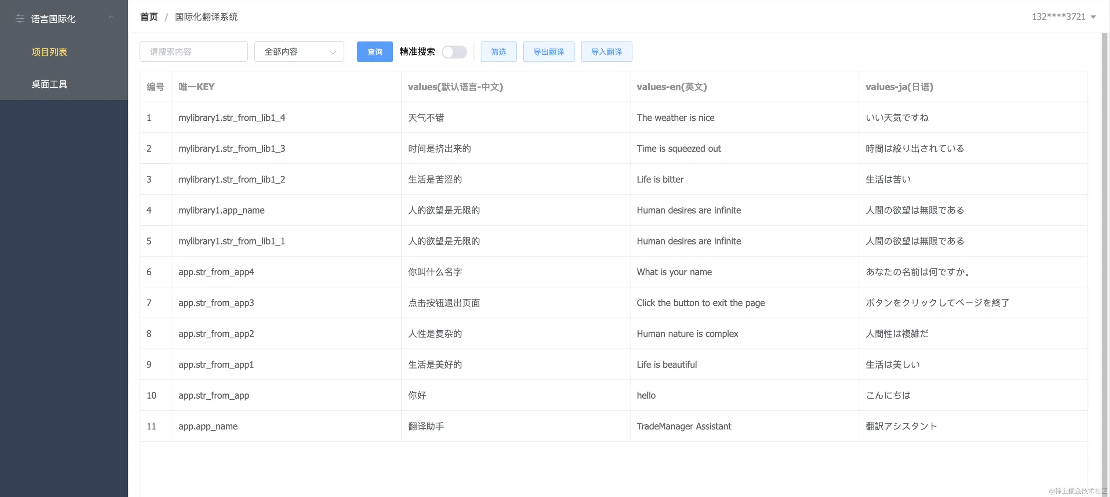Click the values-en(英文) column header
The height and width of the screenshot is (497, 1110).
[x=672, y=87]
